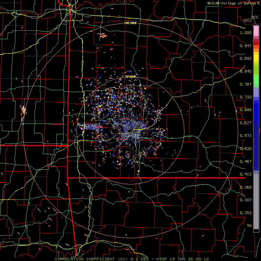Click the QCC label above the color bar

[255, 17]
